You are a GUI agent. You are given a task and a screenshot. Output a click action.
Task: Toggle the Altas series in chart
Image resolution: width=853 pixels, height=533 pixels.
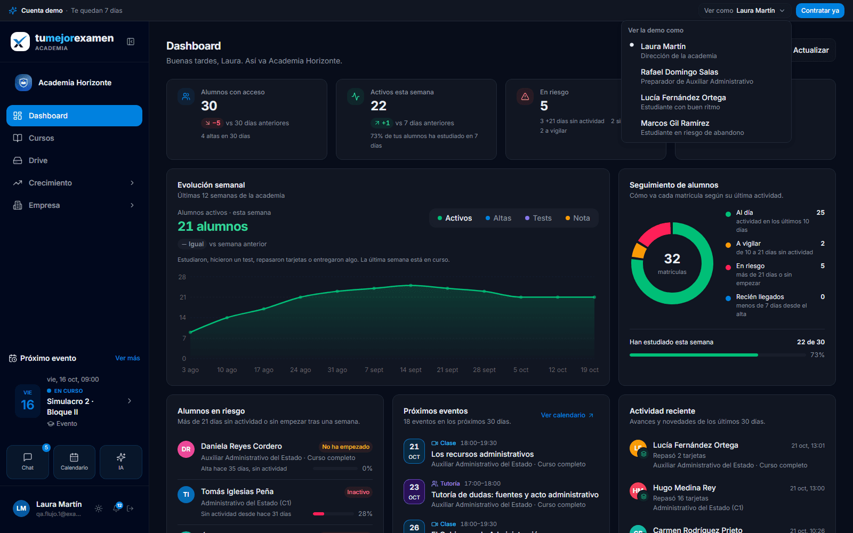498,218
